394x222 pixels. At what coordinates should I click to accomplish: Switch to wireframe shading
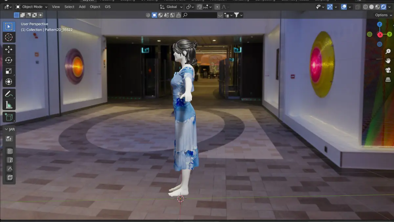tap(365, 7)
